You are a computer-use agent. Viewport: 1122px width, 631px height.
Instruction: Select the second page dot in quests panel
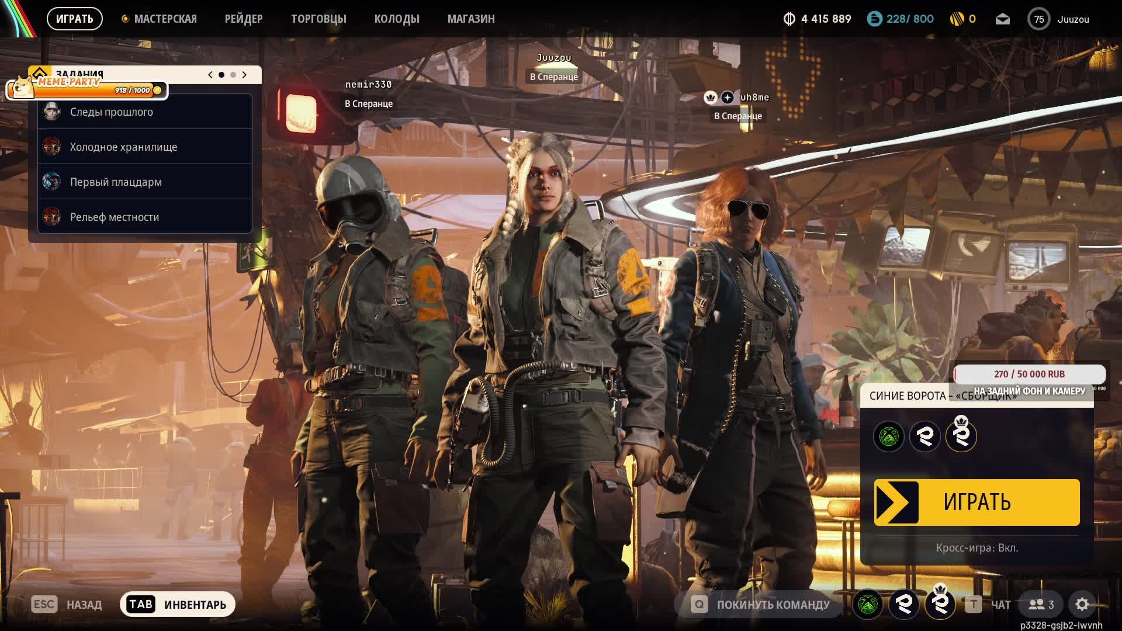[233, 75]
